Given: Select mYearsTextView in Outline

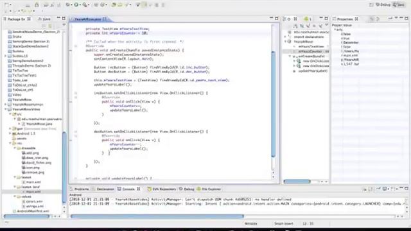Looking at the screenshot, I should coord(311,47).
